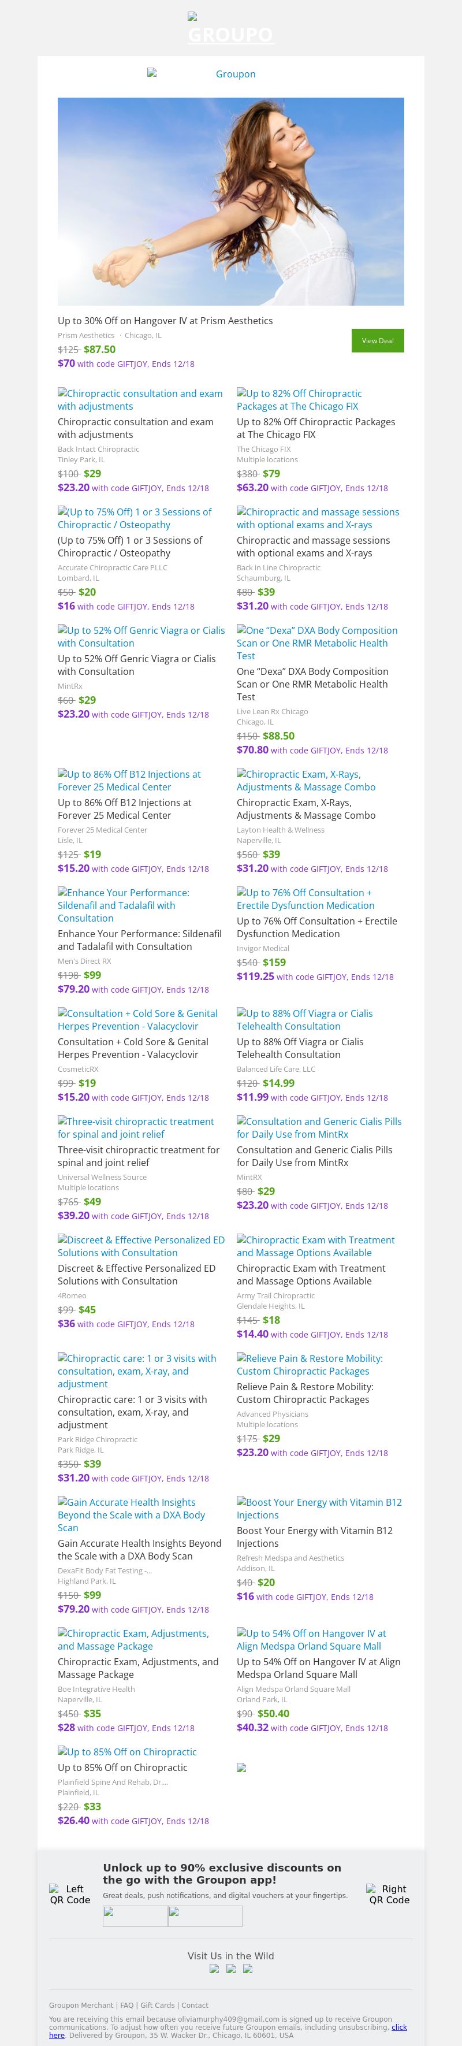The width and height of the screenshot is (462, 2046).
Task: Click the first social icon under "Visit Us in the Wild"
Action: pos(214,1968)
